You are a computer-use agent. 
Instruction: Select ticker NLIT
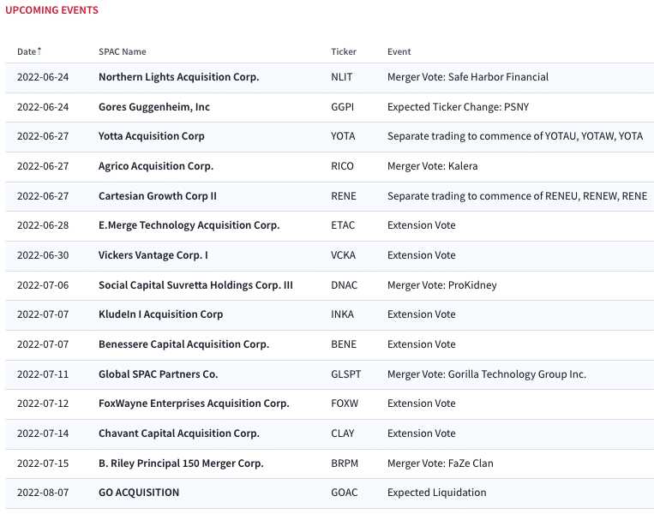[x=342, y=77]
